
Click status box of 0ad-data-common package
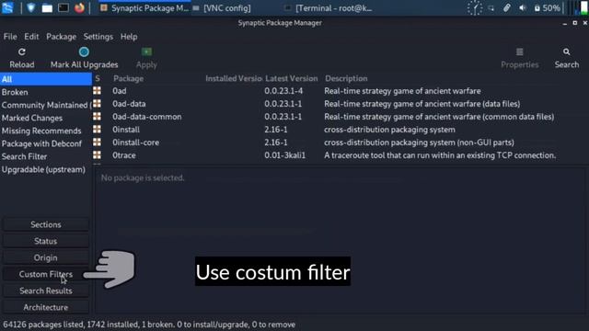point(97,117)
